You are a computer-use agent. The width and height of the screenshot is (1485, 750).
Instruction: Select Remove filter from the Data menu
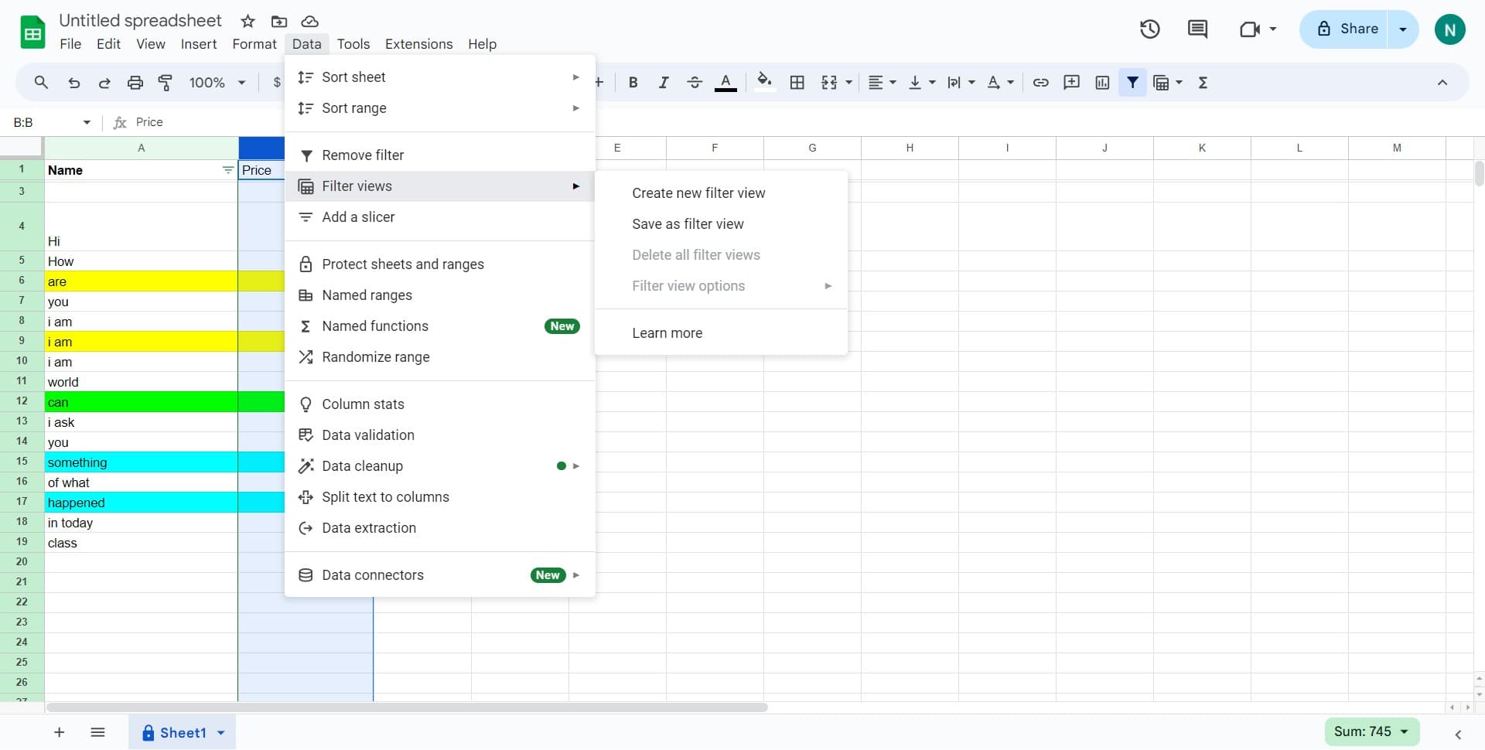click(362, 155)
